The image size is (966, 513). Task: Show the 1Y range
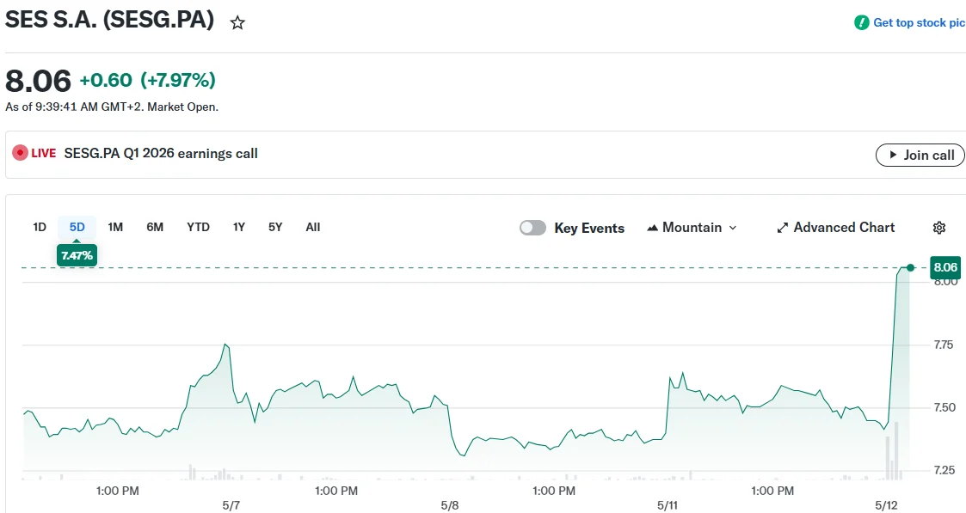[239, 227]
